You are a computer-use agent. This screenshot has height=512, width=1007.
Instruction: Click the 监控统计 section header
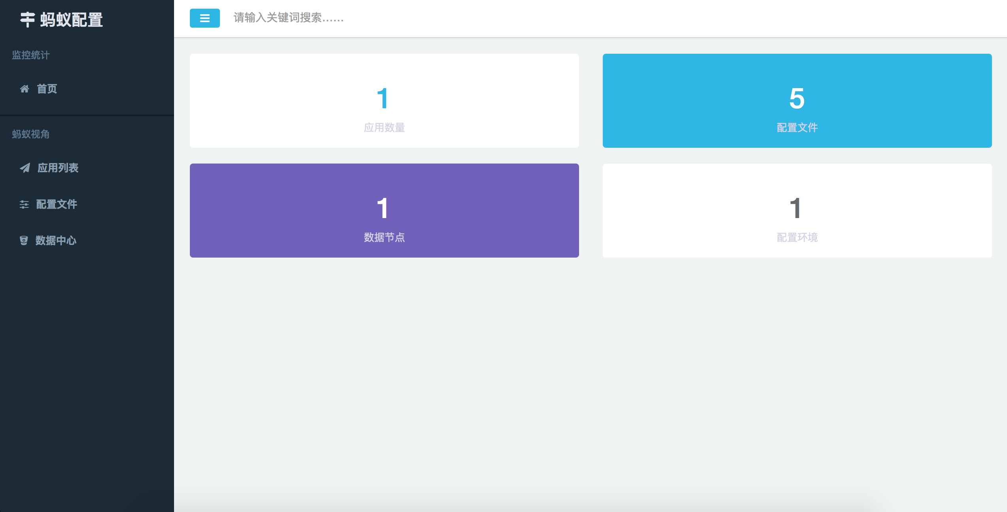[31, 55]
